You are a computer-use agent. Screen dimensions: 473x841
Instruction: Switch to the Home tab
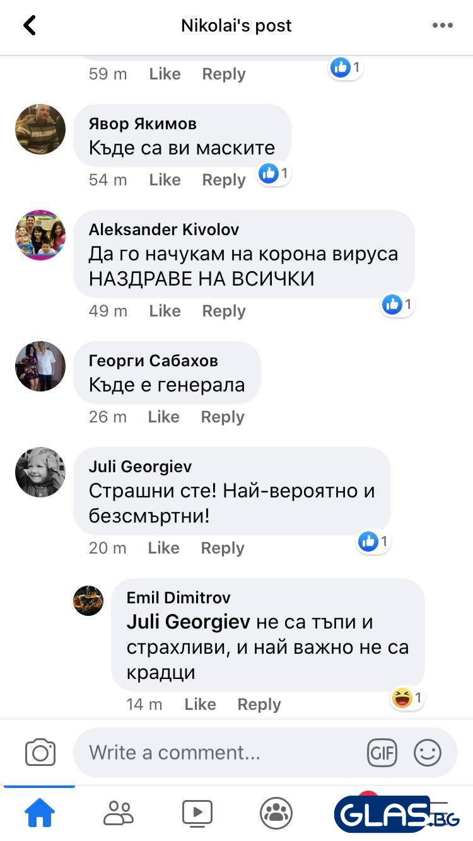tap(39, 813)
